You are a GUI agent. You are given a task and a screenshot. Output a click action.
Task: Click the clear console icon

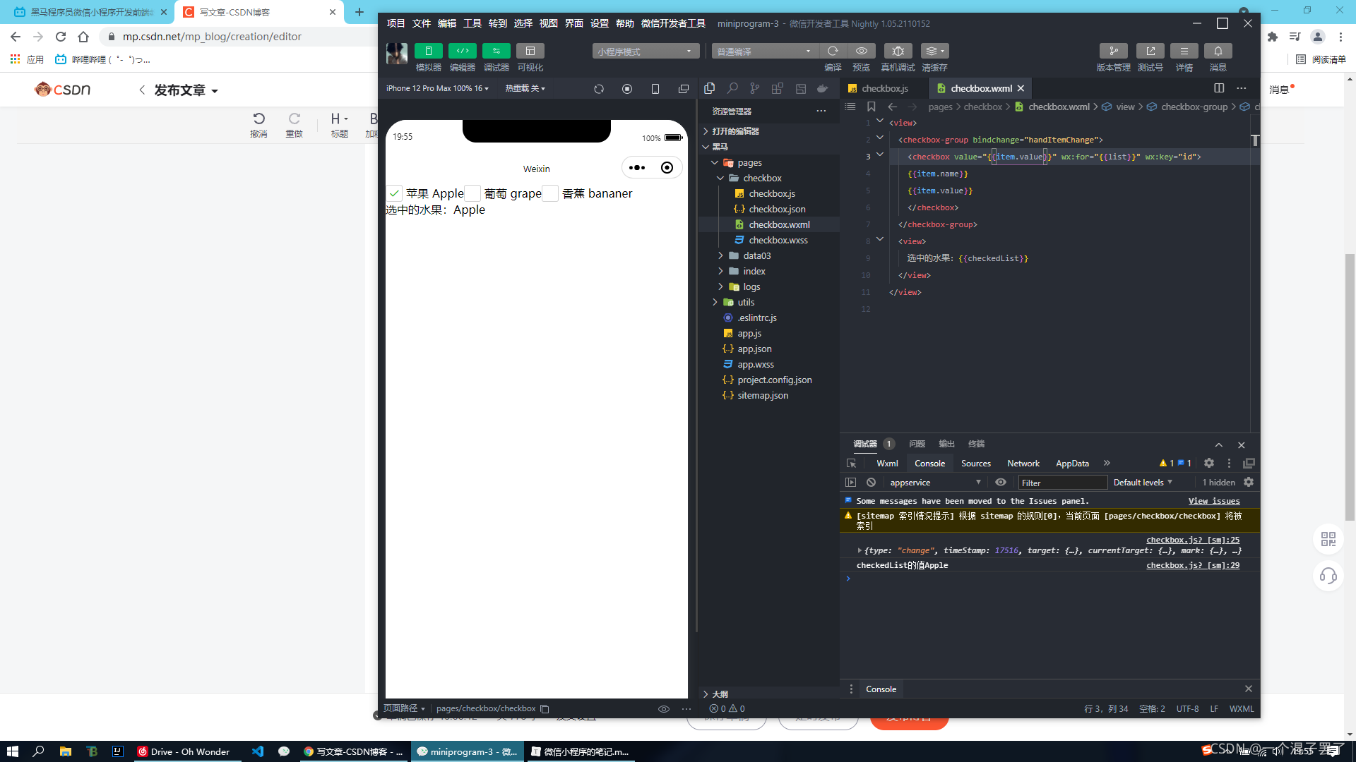(871, 483)
